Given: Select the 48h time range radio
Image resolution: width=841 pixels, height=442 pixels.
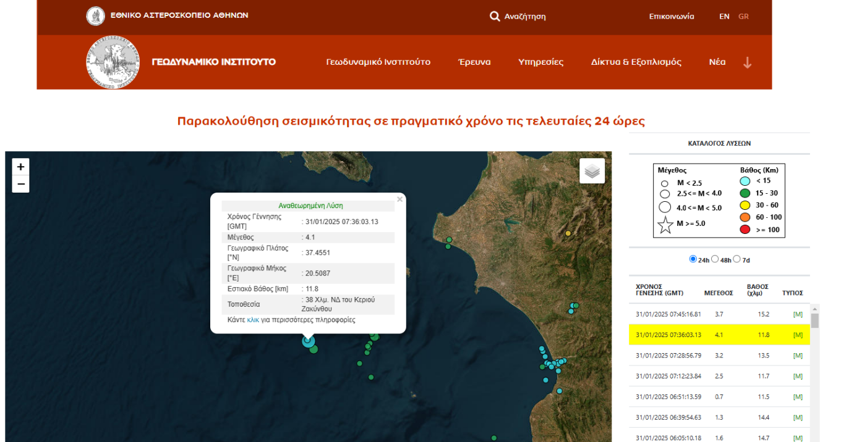Looking at the screenshot, I should [715, 259].
